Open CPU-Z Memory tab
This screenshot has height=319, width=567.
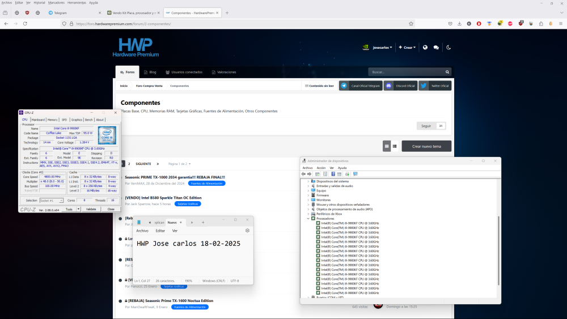click(52, 120)
